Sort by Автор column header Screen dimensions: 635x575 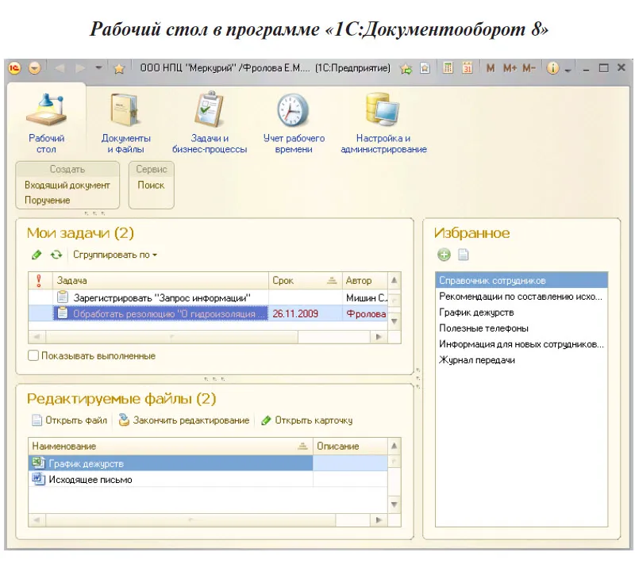coord(365,281)
